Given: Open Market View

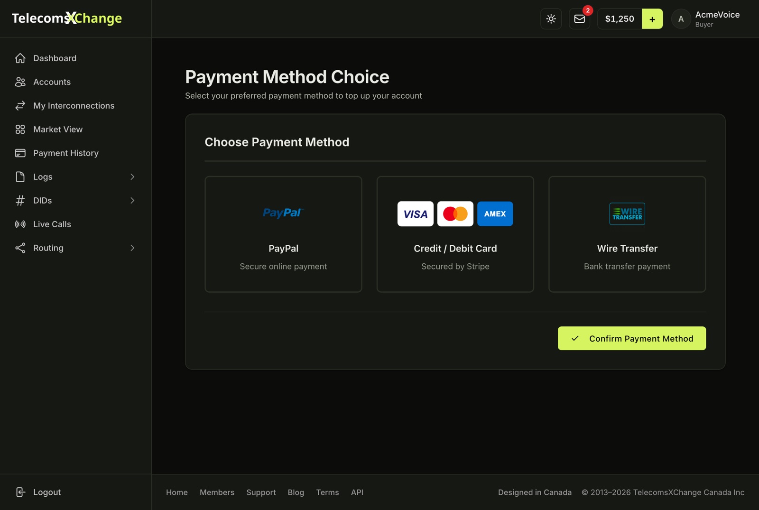Looking at the screenshot, I should point(58,129).
